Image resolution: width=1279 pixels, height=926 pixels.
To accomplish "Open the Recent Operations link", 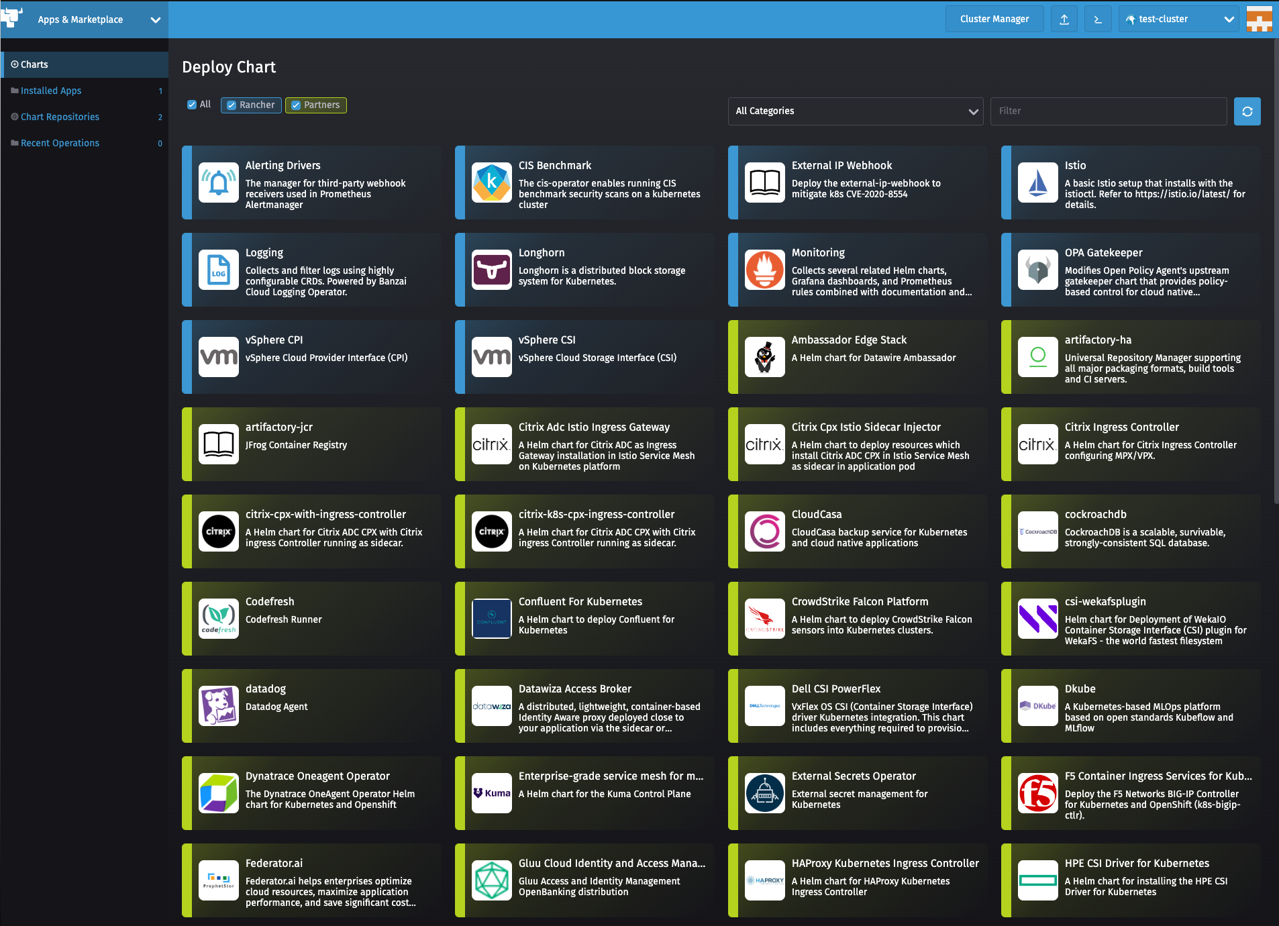I will (60, 143).
